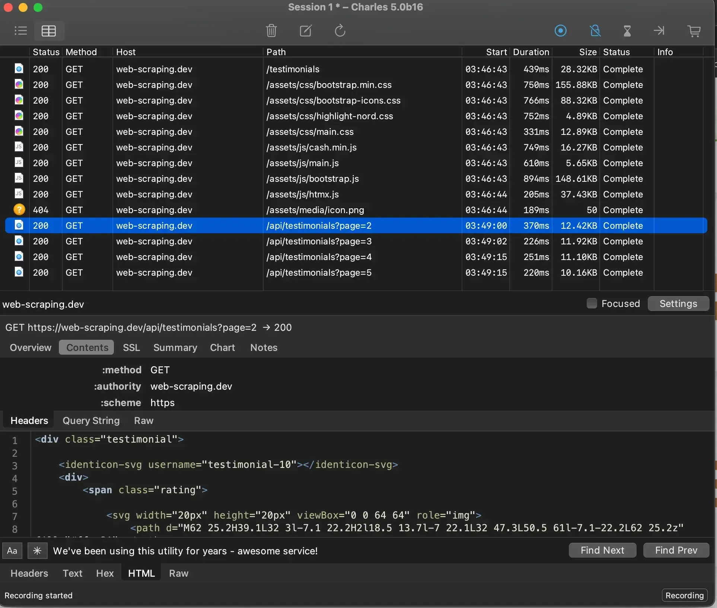Enable network throttling hourglass icon
This screenshot has width=717, height=608.
[x=627, y=31]
